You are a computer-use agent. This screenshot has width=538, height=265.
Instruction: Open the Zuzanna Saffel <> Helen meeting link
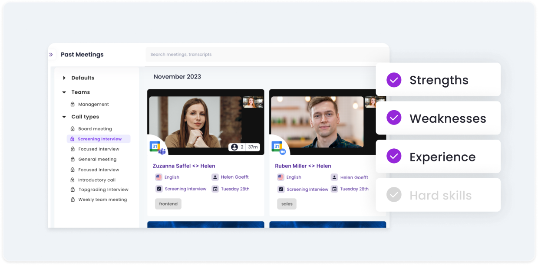[184, 166]
